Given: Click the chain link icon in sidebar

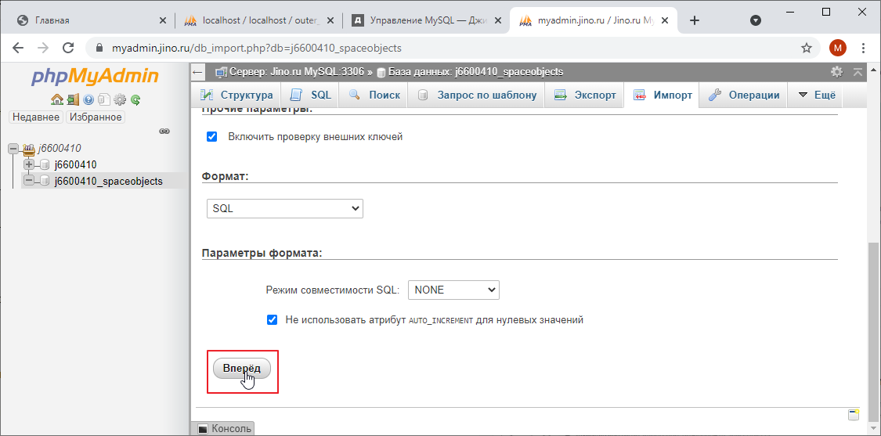Looking at the screenshot, I should tap(164, 131).
